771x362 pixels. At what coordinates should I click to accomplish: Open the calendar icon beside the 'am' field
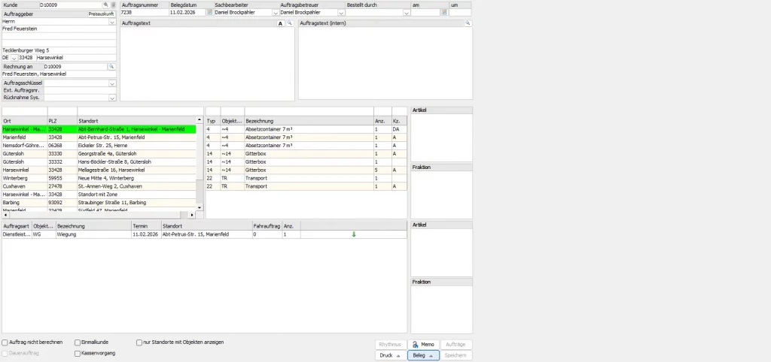pyautogui.click(x=444, y=13)
